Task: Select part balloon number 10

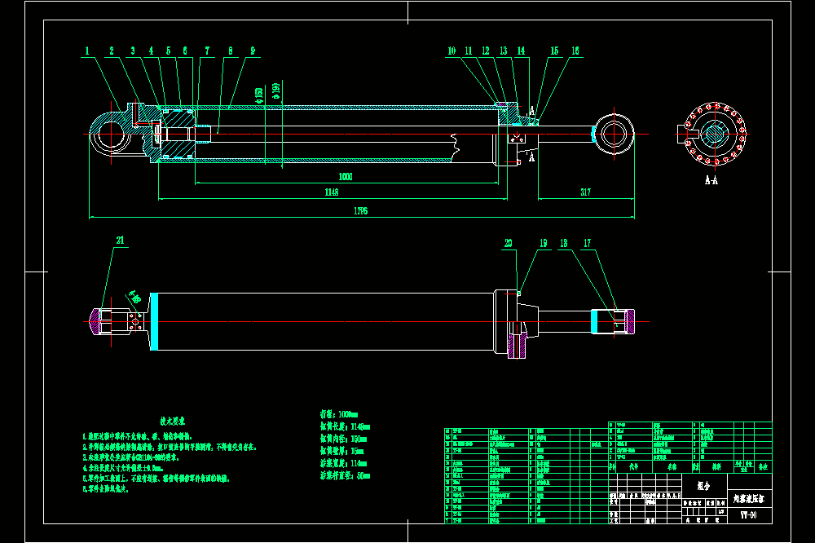Action: (x=452, y=51)
